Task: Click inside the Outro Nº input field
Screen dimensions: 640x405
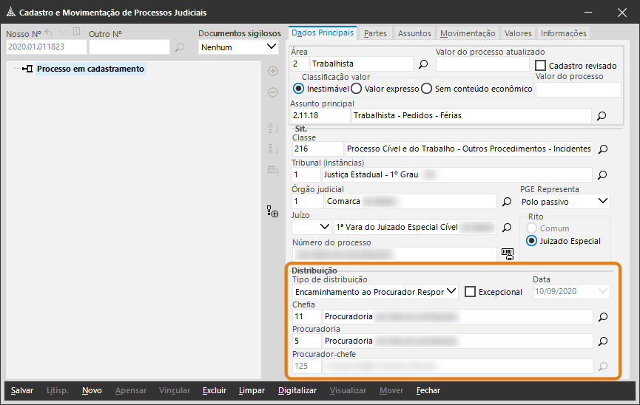Action: tap(129, 47)
